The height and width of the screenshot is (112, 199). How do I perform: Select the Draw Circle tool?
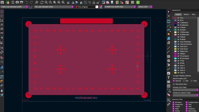pyautogui.click(x=169, y=61)
